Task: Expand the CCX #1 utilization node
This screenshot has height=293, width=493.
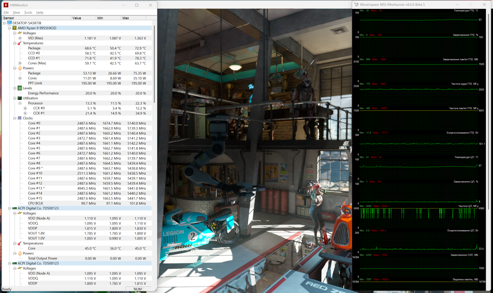Action: pos(25,113)
